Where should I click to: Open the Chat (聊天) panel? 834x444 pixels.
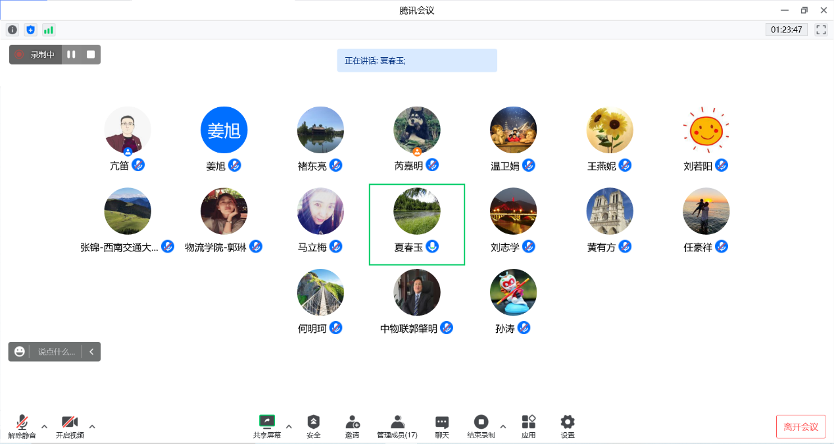click(x=442, y=426)
